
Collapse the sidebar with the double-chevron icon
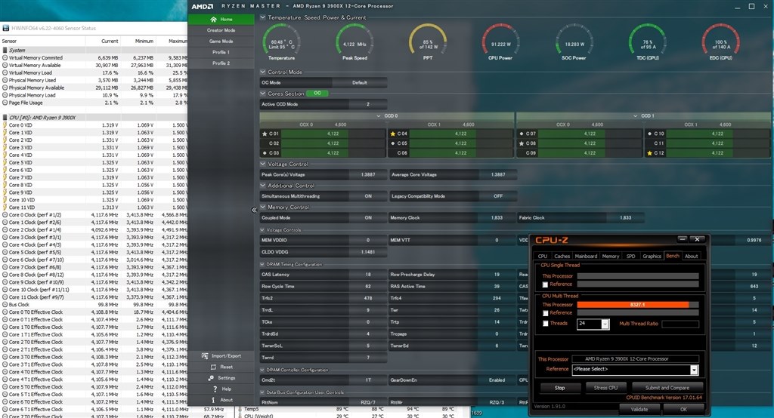[x=254, y=210]
